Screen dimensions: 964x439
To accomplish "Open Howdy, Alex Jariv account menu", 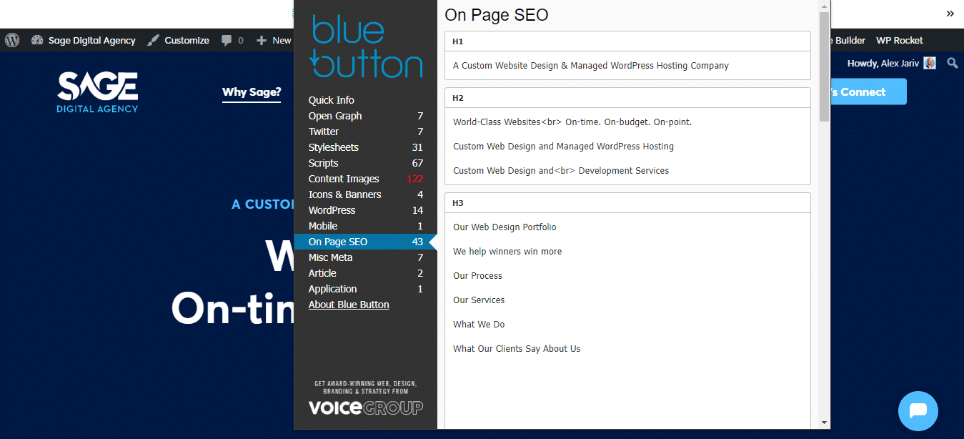I will click(892, 63).
